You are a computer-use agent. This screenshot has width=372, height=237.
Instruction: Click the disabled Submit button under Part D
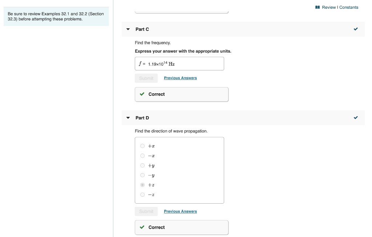tap(146, 211)
